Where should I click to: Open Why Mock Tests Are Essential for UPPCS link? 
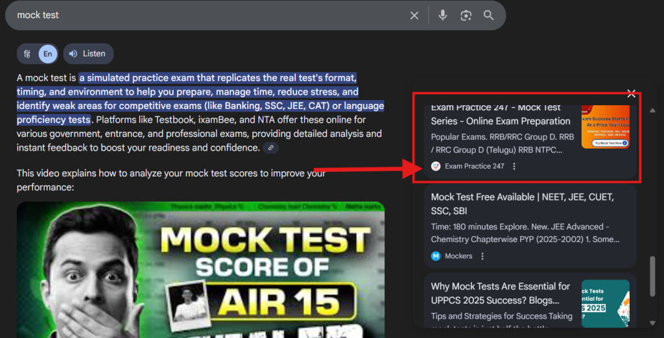[500, 293]
